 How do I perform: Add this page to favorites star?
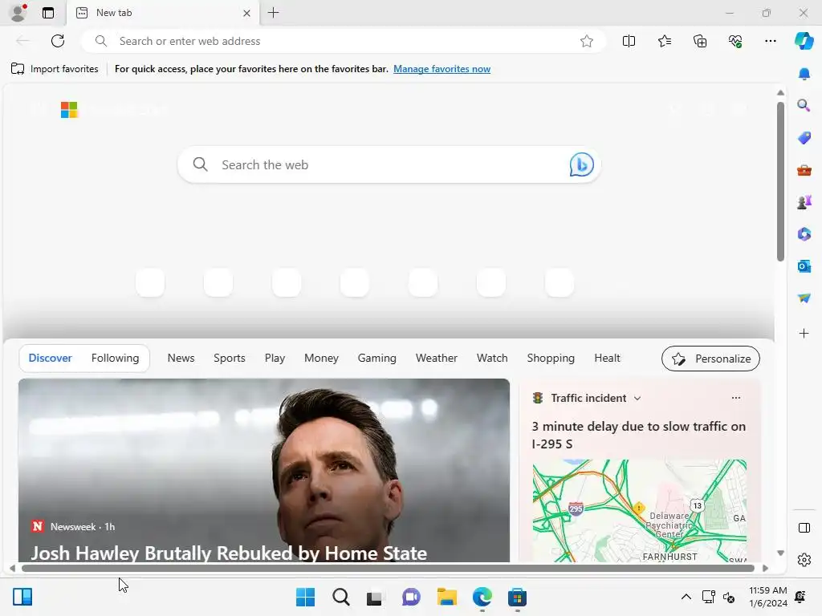(587, 41)
